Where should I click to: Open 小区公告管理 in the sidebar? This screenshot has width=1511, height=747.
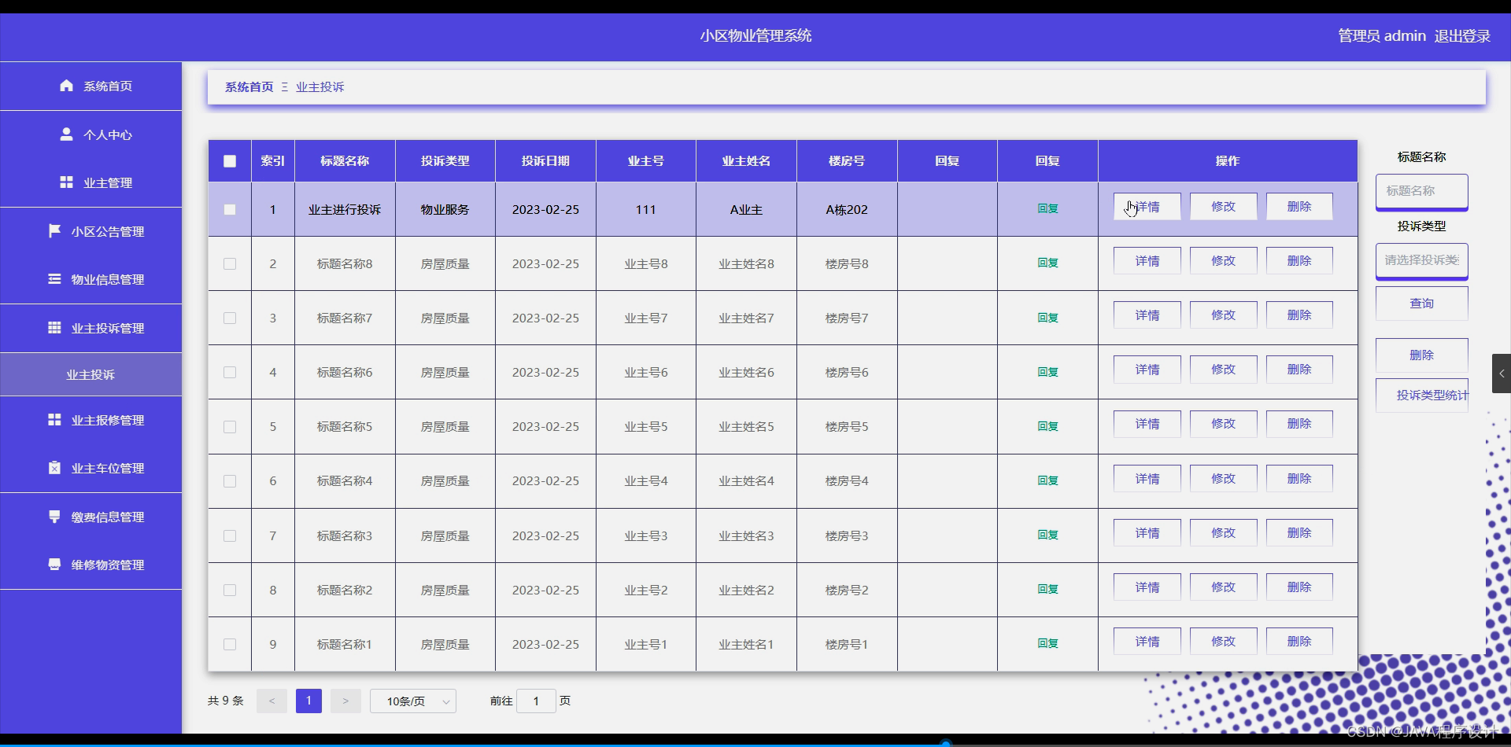(91, 231)
